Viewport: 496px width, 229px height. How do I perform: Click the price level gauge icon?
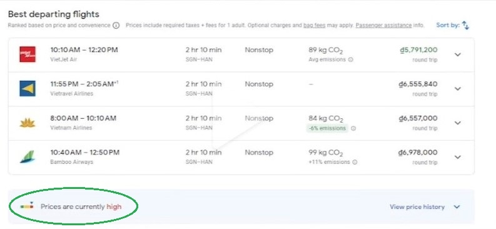(x=27, y=206)
